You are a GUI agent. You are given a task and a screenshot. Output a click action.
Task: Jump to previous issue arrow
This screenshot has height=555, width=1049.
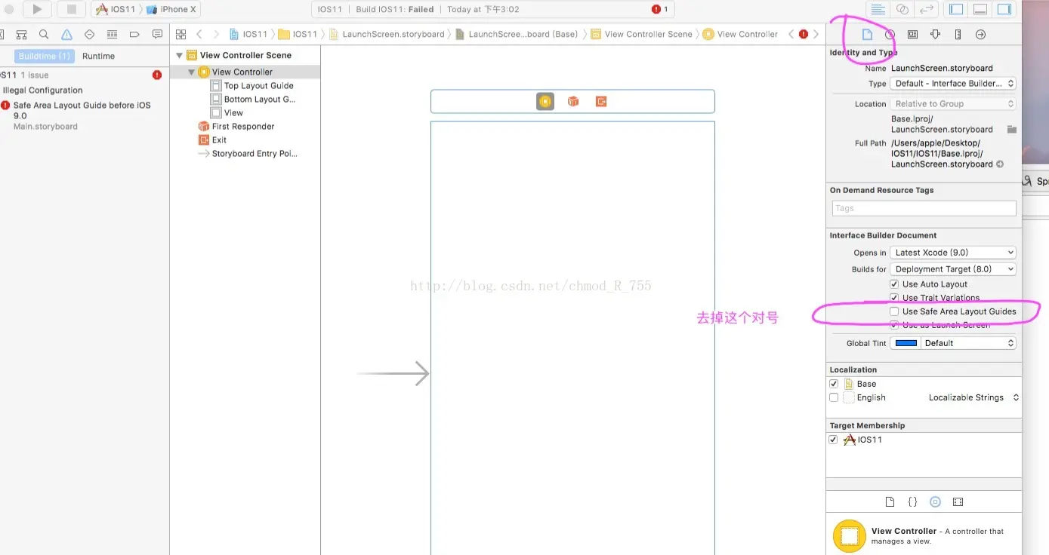[791, 34]
